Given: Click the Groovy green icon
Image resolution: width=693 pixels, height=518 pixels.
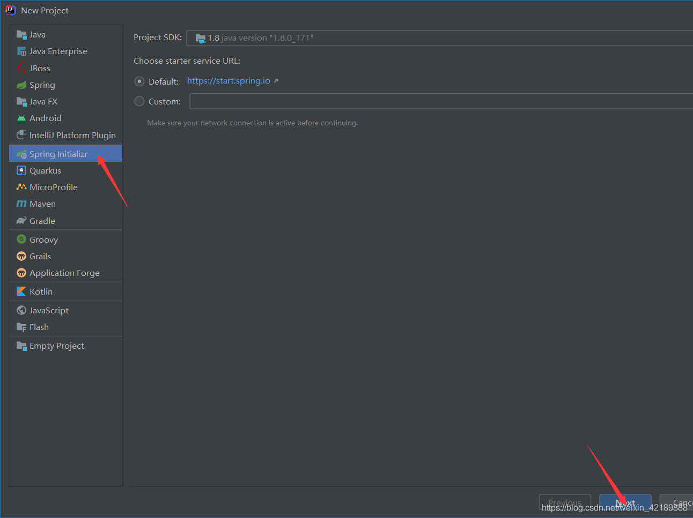Looking at the screenshot, I should coord(21,239).
